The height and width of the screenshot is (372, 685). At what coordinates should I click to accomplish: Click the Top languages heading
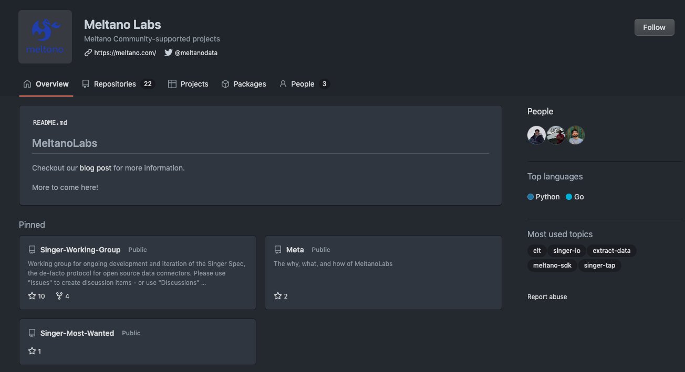pos(555,176)
